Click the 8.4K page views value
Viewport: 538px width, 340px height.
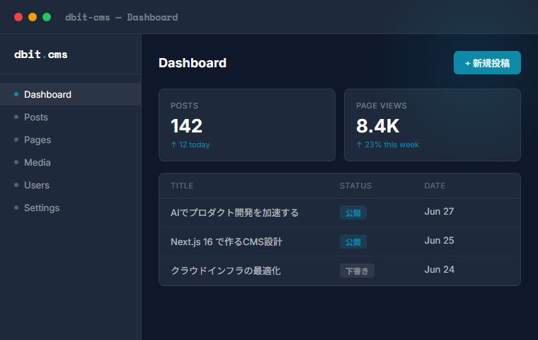click(377, 125)
